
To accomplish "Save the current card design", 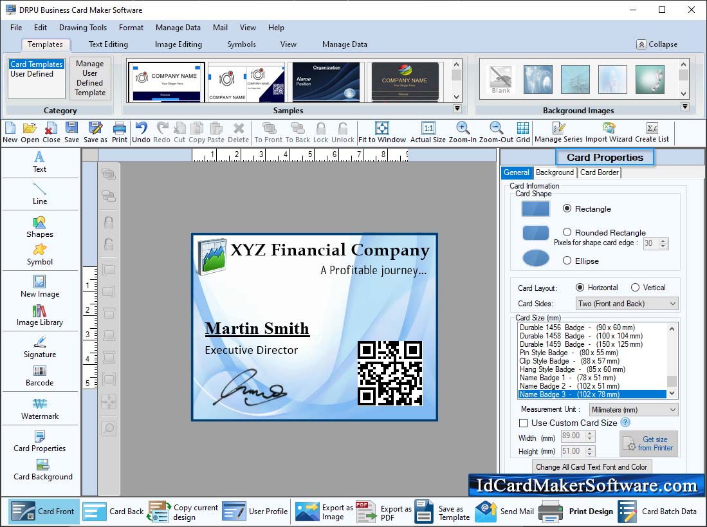I will (71, 133).
